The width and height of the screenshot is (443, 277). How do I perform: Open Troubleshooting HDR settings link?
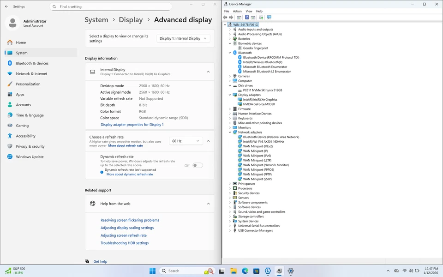125,243
